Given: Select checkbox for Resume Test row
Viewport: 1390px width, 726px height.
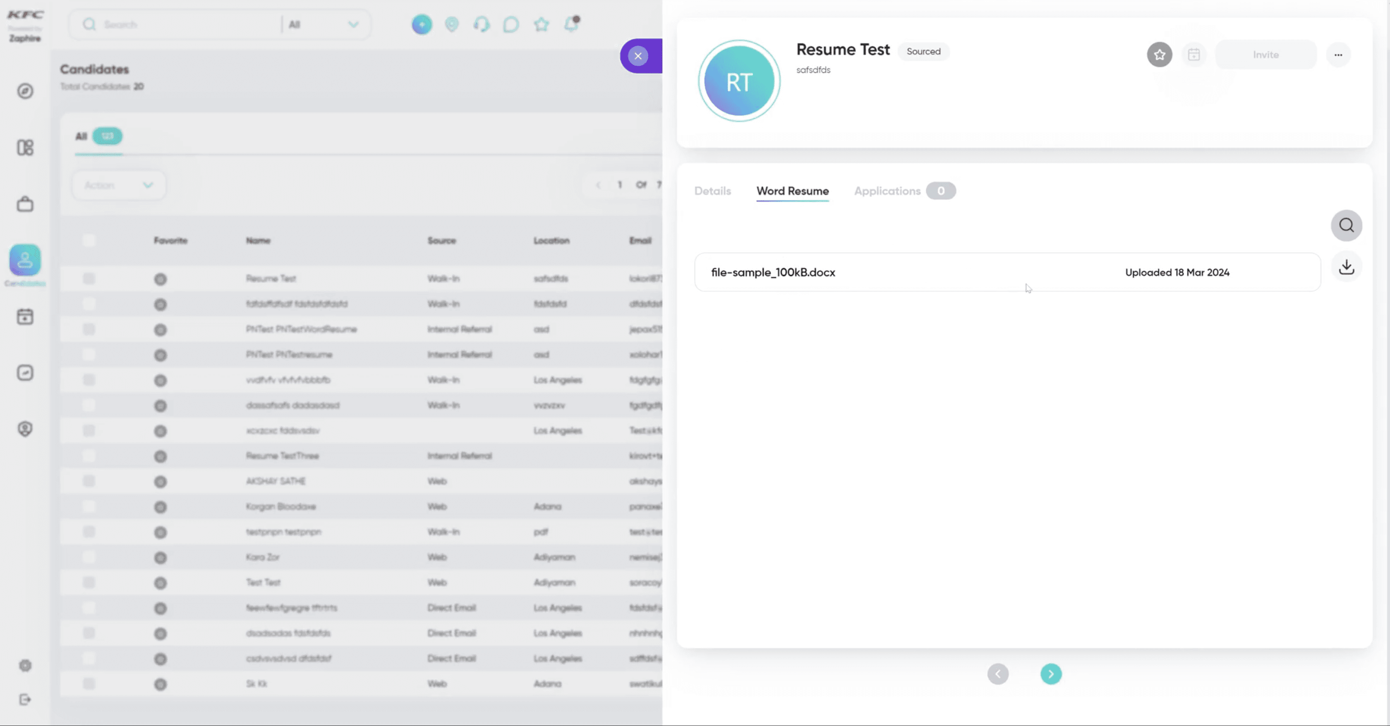Looking at the screenshot, I should tap(89, 278).
